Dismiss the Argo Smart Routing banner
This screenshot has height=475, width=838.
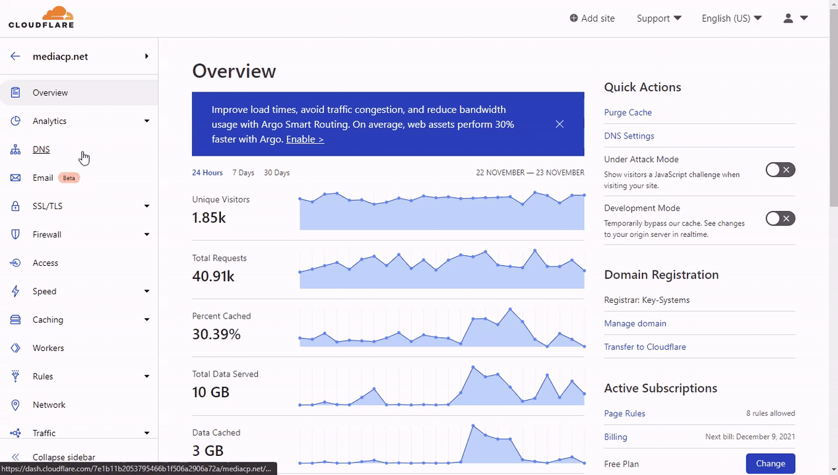tap(560, 124)
